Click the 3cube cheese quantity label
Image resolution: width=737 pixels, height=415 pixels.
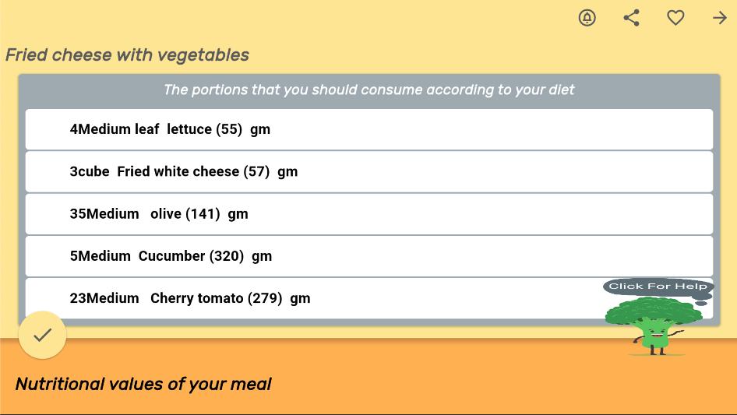pos(90,172)
